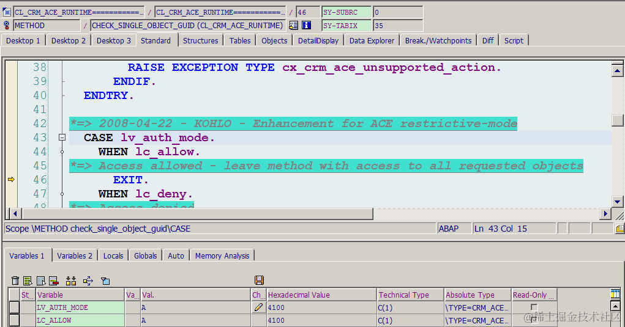
Task: Open the Objects tab
Action: 274,40
